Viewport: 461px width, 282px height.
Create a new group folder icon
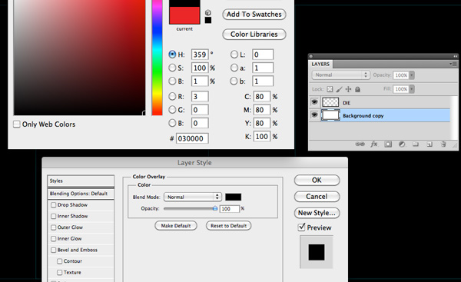click(416, 144)
